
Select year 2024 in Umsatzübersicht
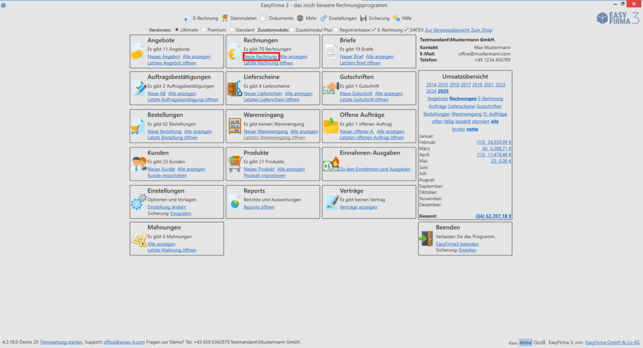431,92
